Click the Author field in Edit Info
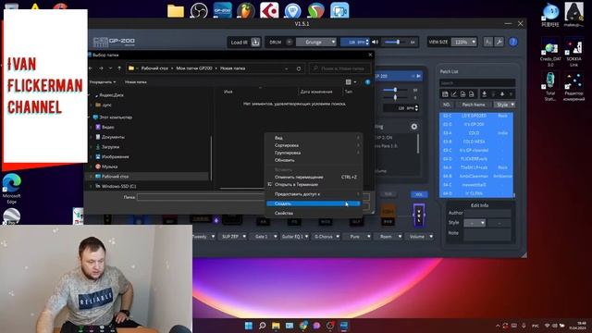 pyautogui.click(x=487, y=213)
